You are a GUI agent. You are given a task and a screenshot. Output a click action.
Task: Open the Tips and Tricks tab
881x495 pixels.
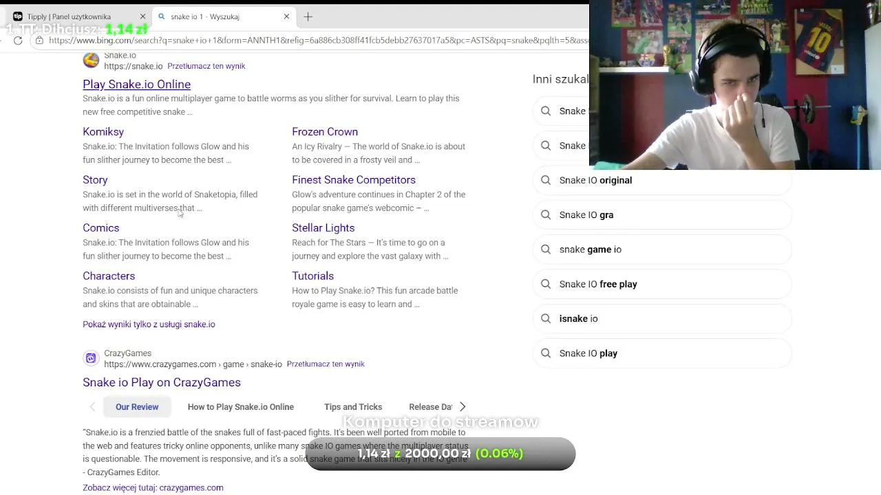pos(353,407)
